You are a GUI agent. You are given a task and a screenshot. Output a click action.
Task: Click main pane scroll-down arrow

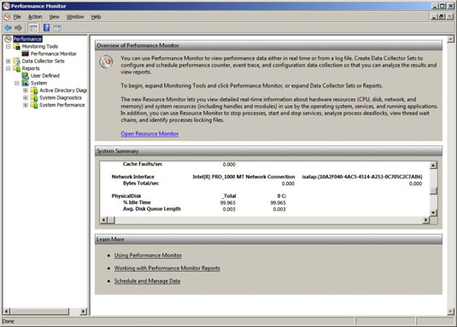pos(450,312)
